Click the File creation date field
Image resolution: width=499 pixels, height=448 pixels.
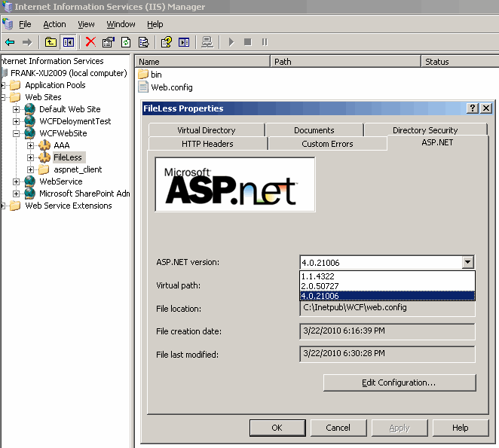pos(387,331)
